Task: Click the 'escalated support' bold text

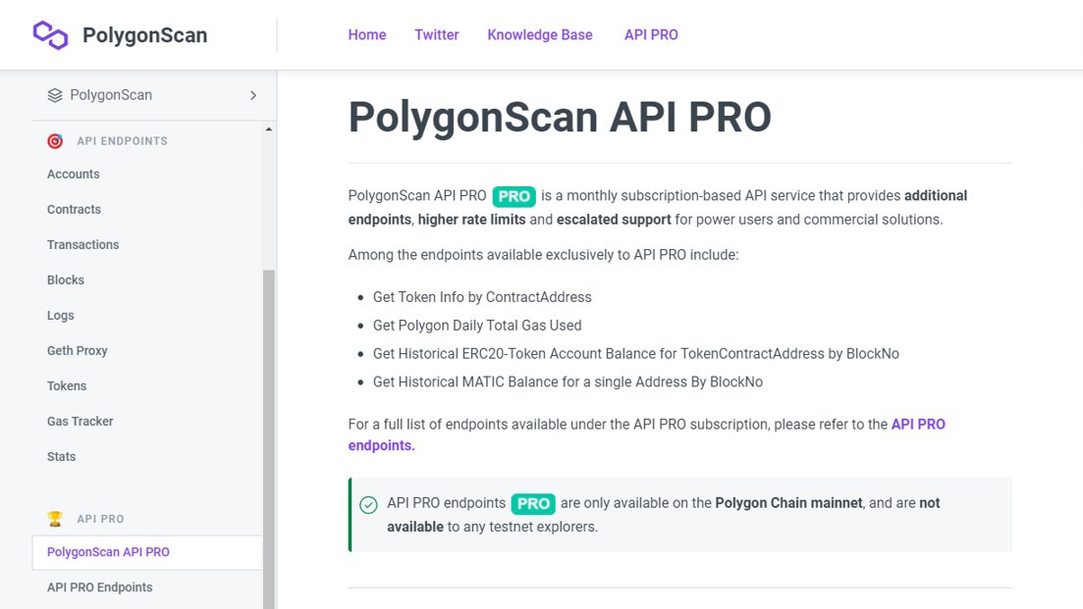Action: (x=614, y=220)
